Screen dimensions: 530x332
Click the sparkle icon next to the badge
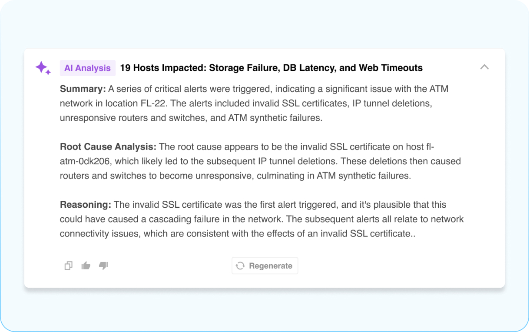click(42, 68)
